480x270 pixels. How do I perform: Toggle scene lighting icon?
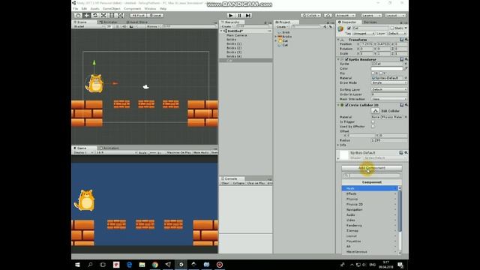(x=118, y=27)
